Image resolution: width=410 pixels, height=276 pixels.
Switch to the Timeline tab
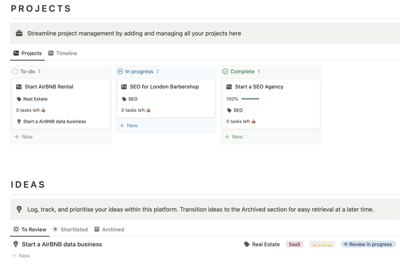[x=62, y=53]
